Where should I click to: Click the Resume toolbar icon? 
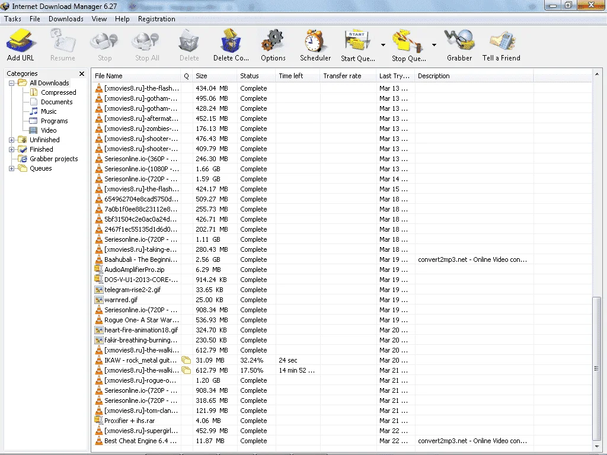[62, 41]
